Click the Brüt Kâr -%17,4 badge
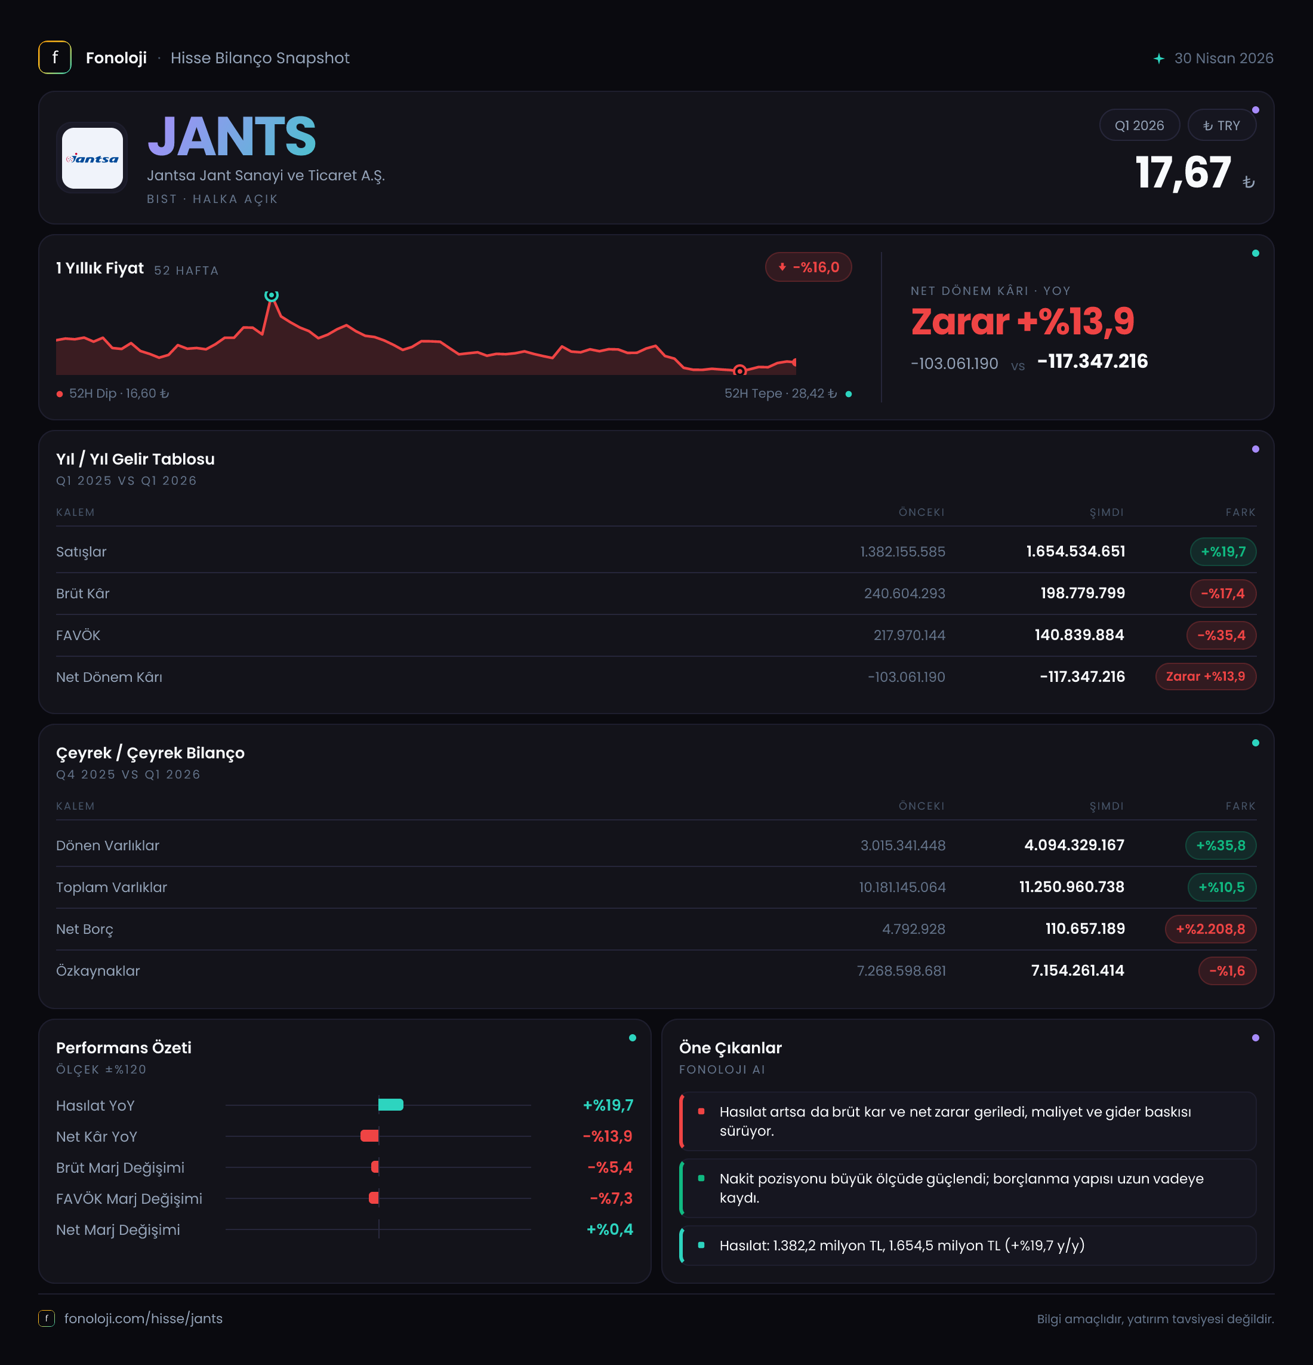1313x1365 pixels. click(1223, 594)
